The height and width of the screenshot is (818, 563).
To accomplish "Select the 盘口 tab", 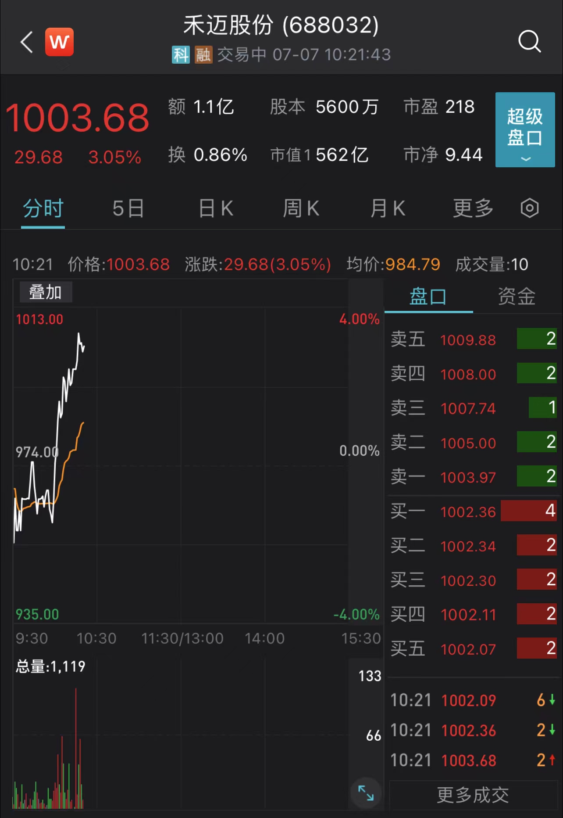I will (x=428, y=296).
